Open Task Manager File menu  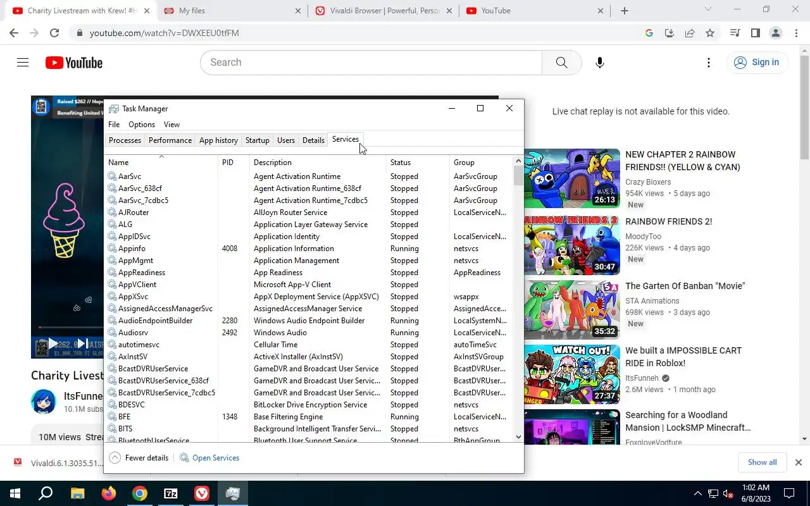point(114,125)
